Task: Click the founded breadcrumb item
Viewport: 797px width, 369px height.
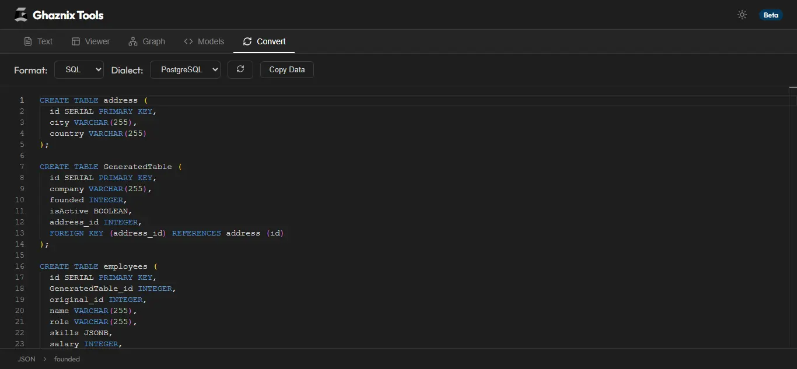Action: click(x=67, y=359)
